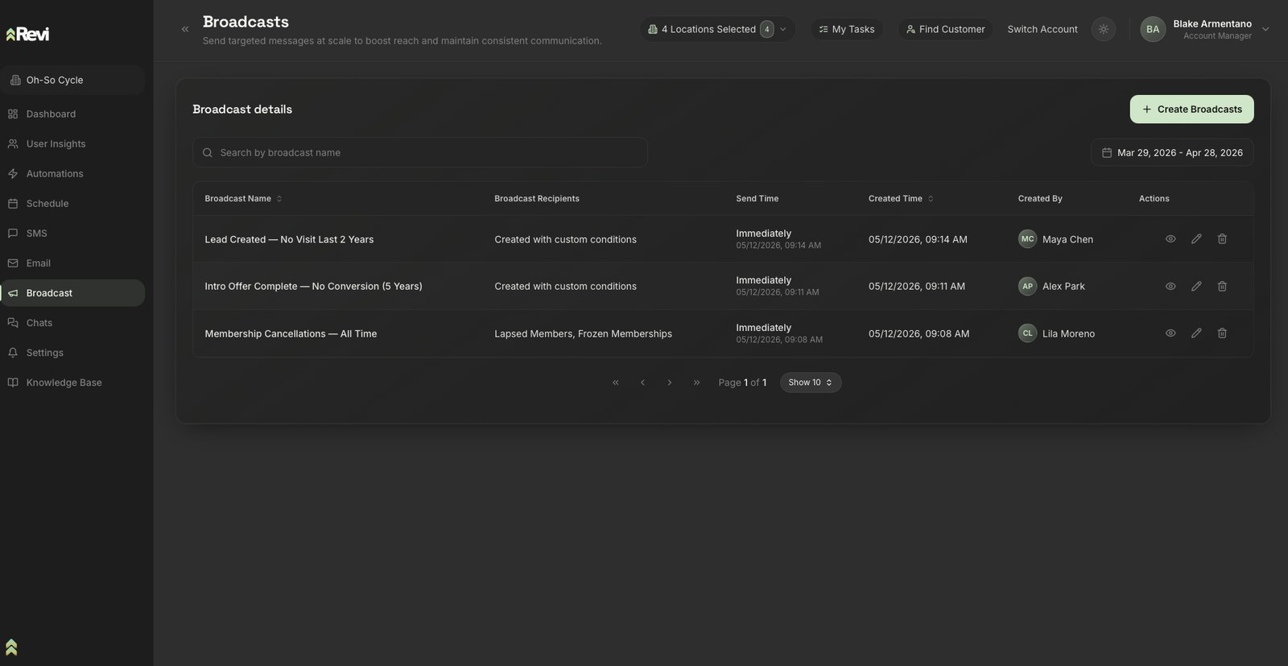Select Oh-So Cycle workspace
Image resolution: width=1288 pixels, height=666 pixels.
coord(72,80)
